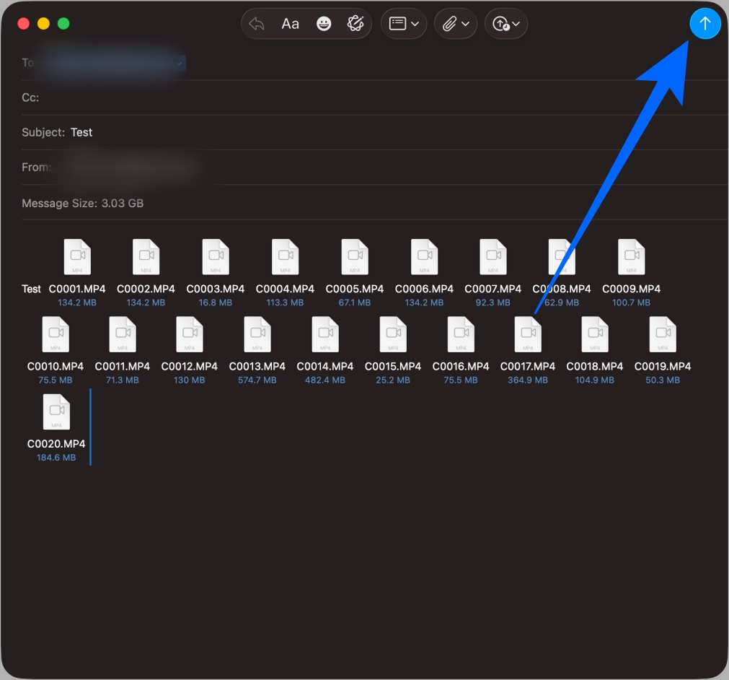Expand the Mail Drop options chevron
Viewport: 729px width, 680px height.
515,24
